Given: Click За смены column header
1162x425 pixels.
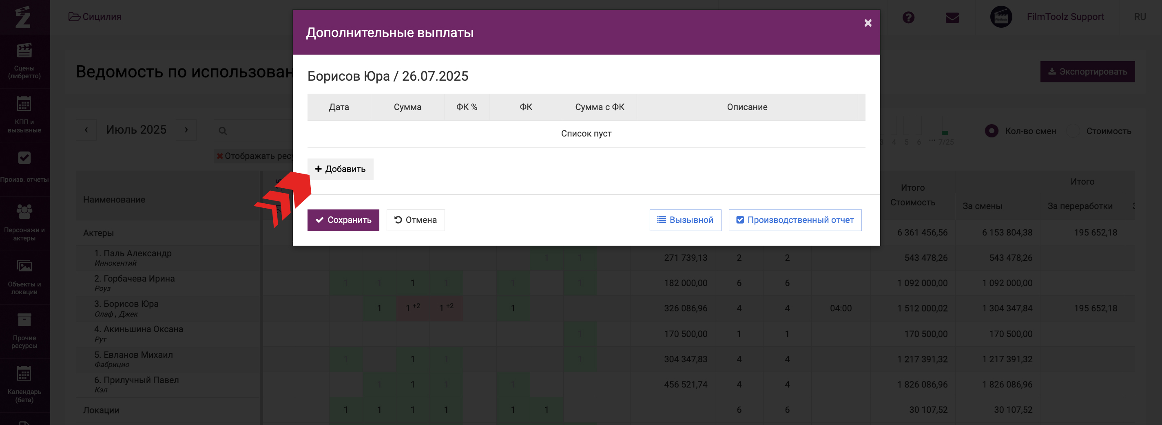Looking at the screenshot, I should click(x=982, y=206).
